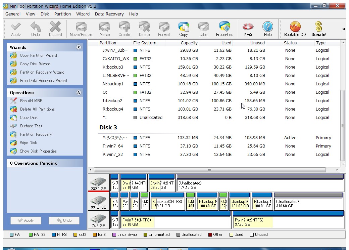Screen dimensions: 349x250
Task: Select K:backup3(NTFS) block in disk map
Action: click(167, 202)
